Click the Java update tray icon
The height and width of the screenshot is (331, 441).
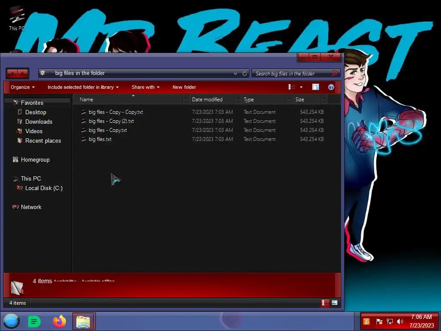[x=366, y=322]
